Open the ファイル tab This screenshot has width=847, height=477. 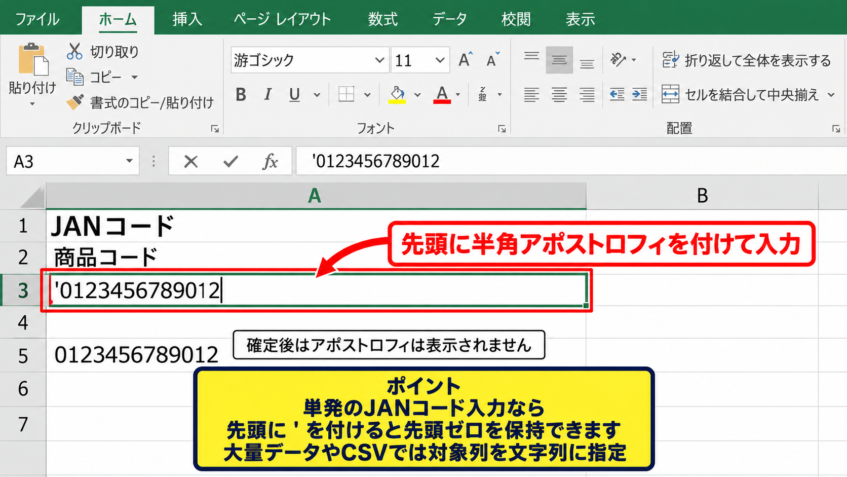click(37, 19)
